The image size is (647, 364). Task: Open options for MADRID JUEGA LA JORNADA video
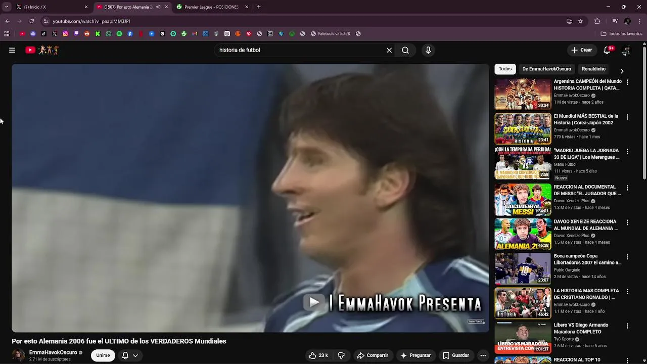(x=627, y=151)
